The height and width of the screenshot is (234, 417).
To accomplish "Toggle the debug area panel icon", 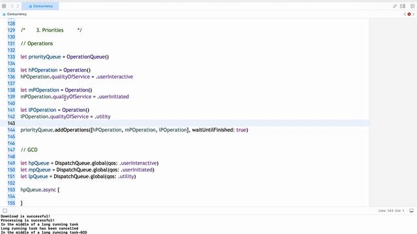I will click(x=411, y=211).
